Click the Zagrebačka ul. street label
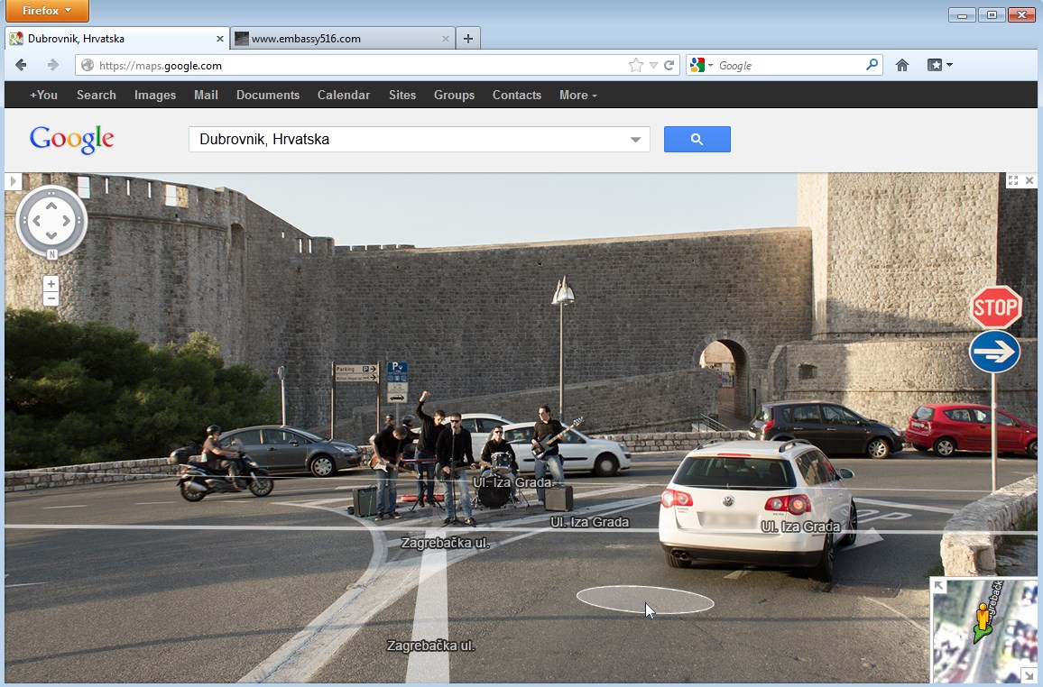The width and height of the screenshot is (1043, 687). coord(446,543)
